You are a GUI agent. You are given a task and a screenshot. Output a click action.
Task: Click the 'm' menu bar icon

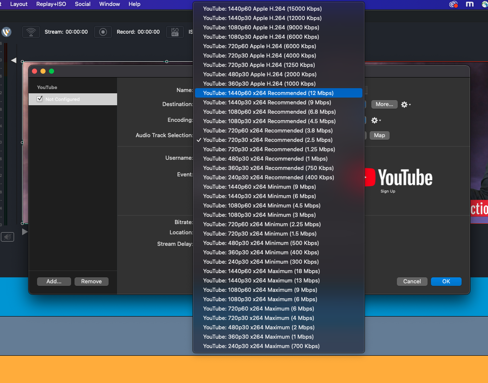[470, 4]
